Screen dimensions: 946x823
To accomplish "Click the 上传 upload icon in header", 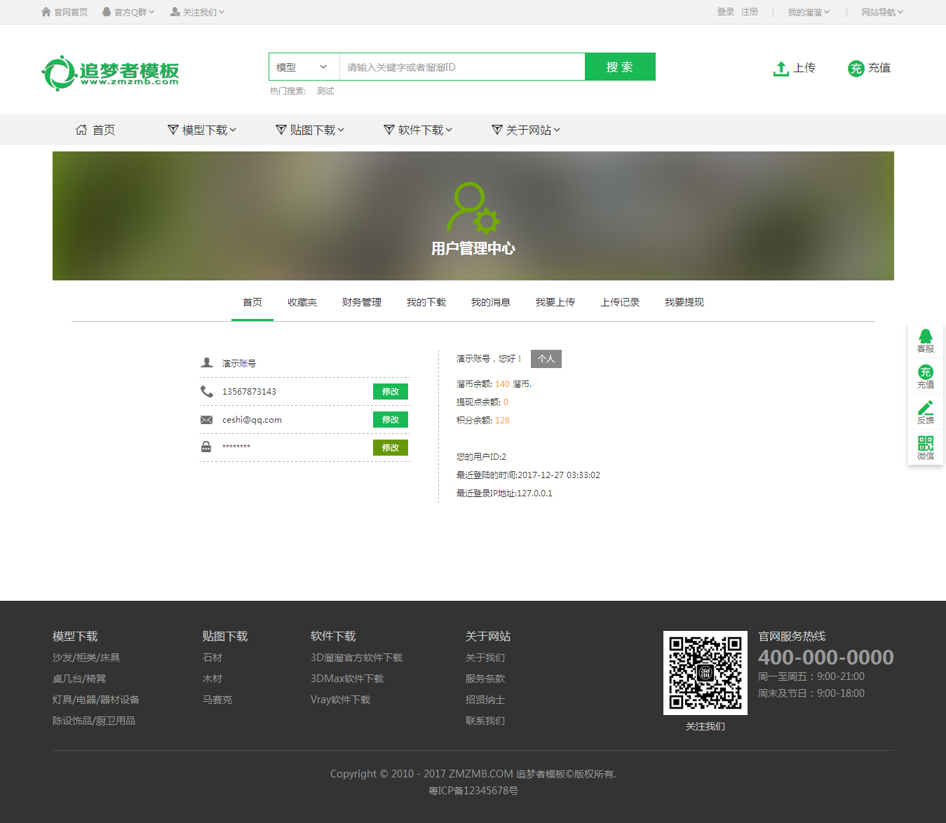I will pos(781,68).
